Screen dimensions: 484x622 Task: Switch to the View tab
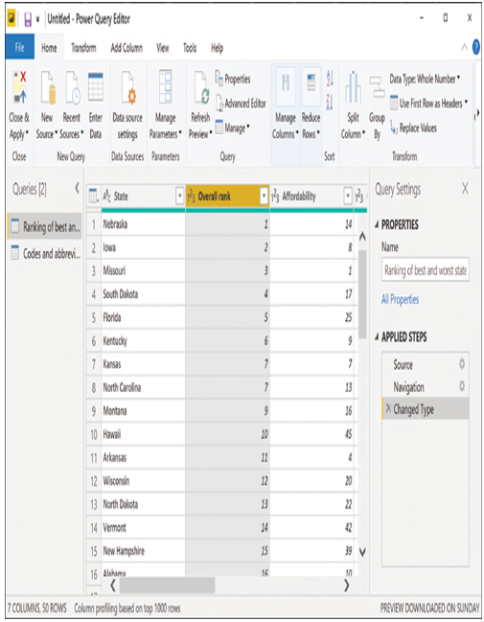point(163,48)
